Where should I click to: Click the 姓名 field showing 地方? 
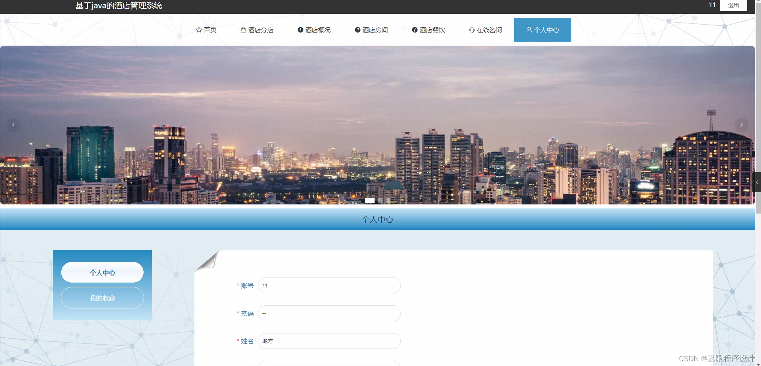click(329, 341)
